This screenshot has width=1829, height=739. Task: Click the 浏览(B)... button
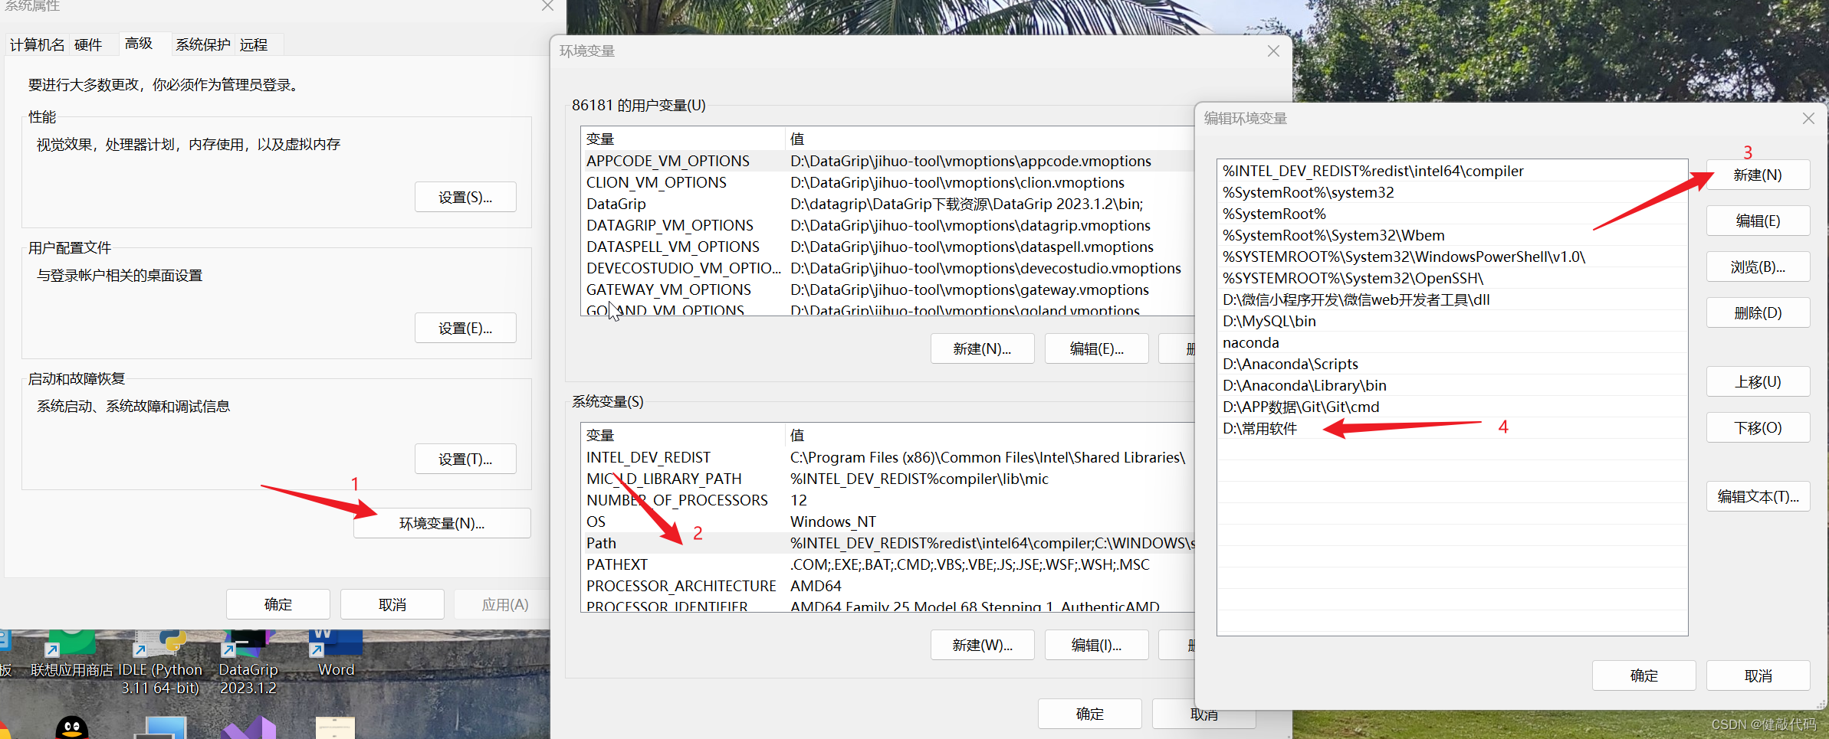[1757, 266]
